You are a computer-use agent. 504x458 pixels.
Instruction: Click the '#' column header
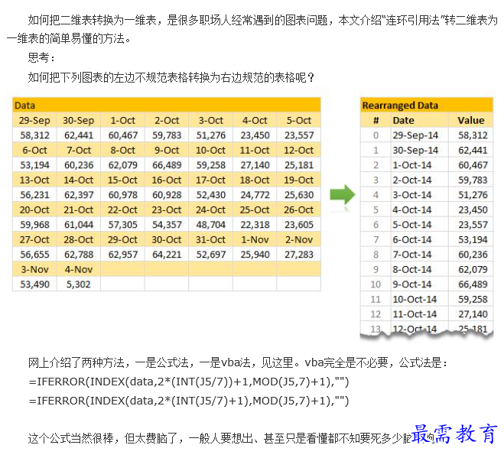(376, 120)
